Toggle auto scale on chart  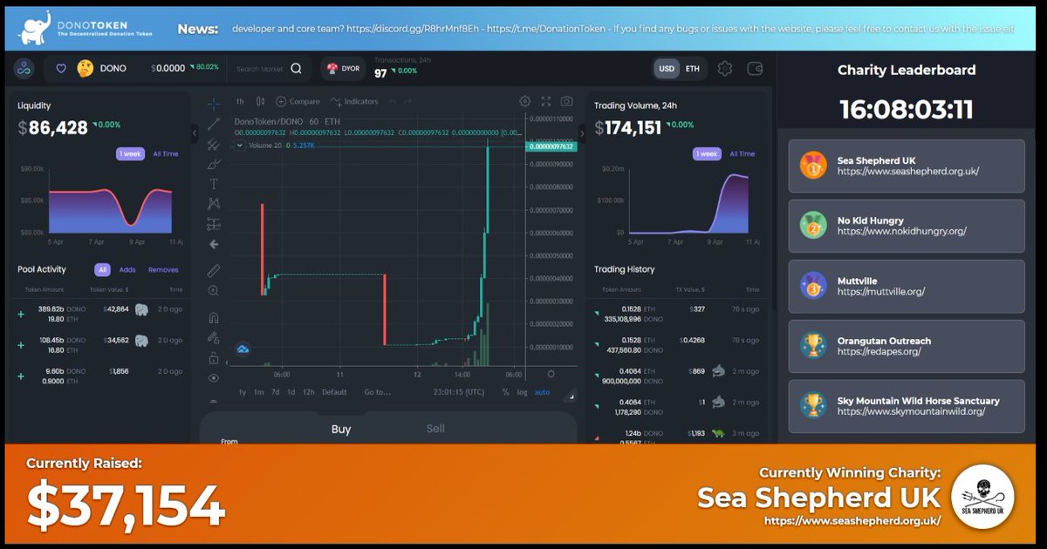click(x=543, y=392)
